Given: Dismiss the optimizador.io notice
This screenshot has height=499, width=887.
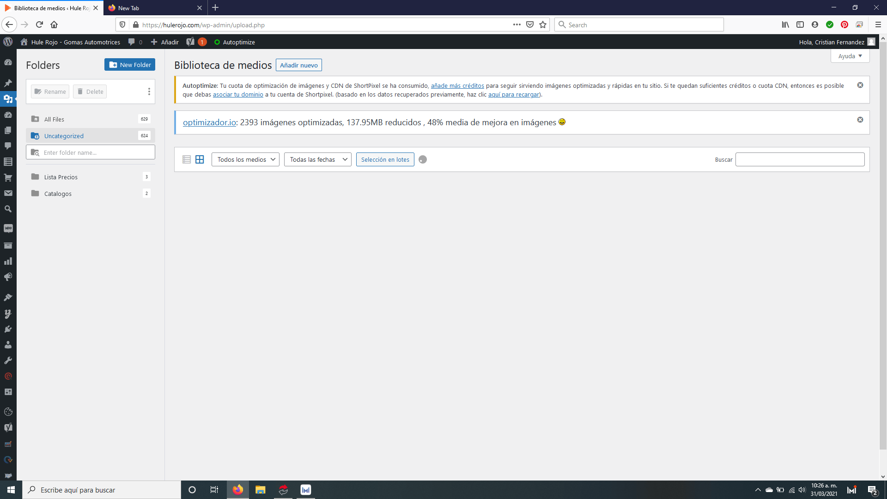Looking at the screenshot, I should 860,120.
